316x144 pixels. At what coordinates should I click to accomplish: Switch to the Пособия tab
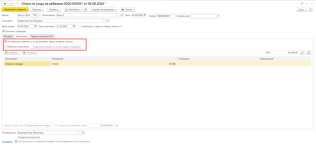8,36
